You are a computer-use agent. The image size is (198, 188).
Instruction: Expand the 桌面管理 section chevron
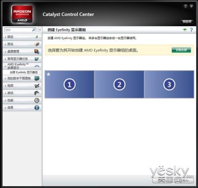pos(6,52)
